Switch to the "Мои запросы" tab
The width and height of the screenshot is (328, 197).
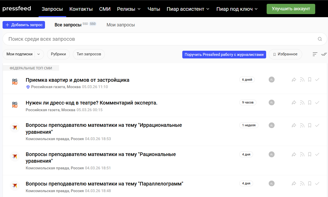[121, 25]
